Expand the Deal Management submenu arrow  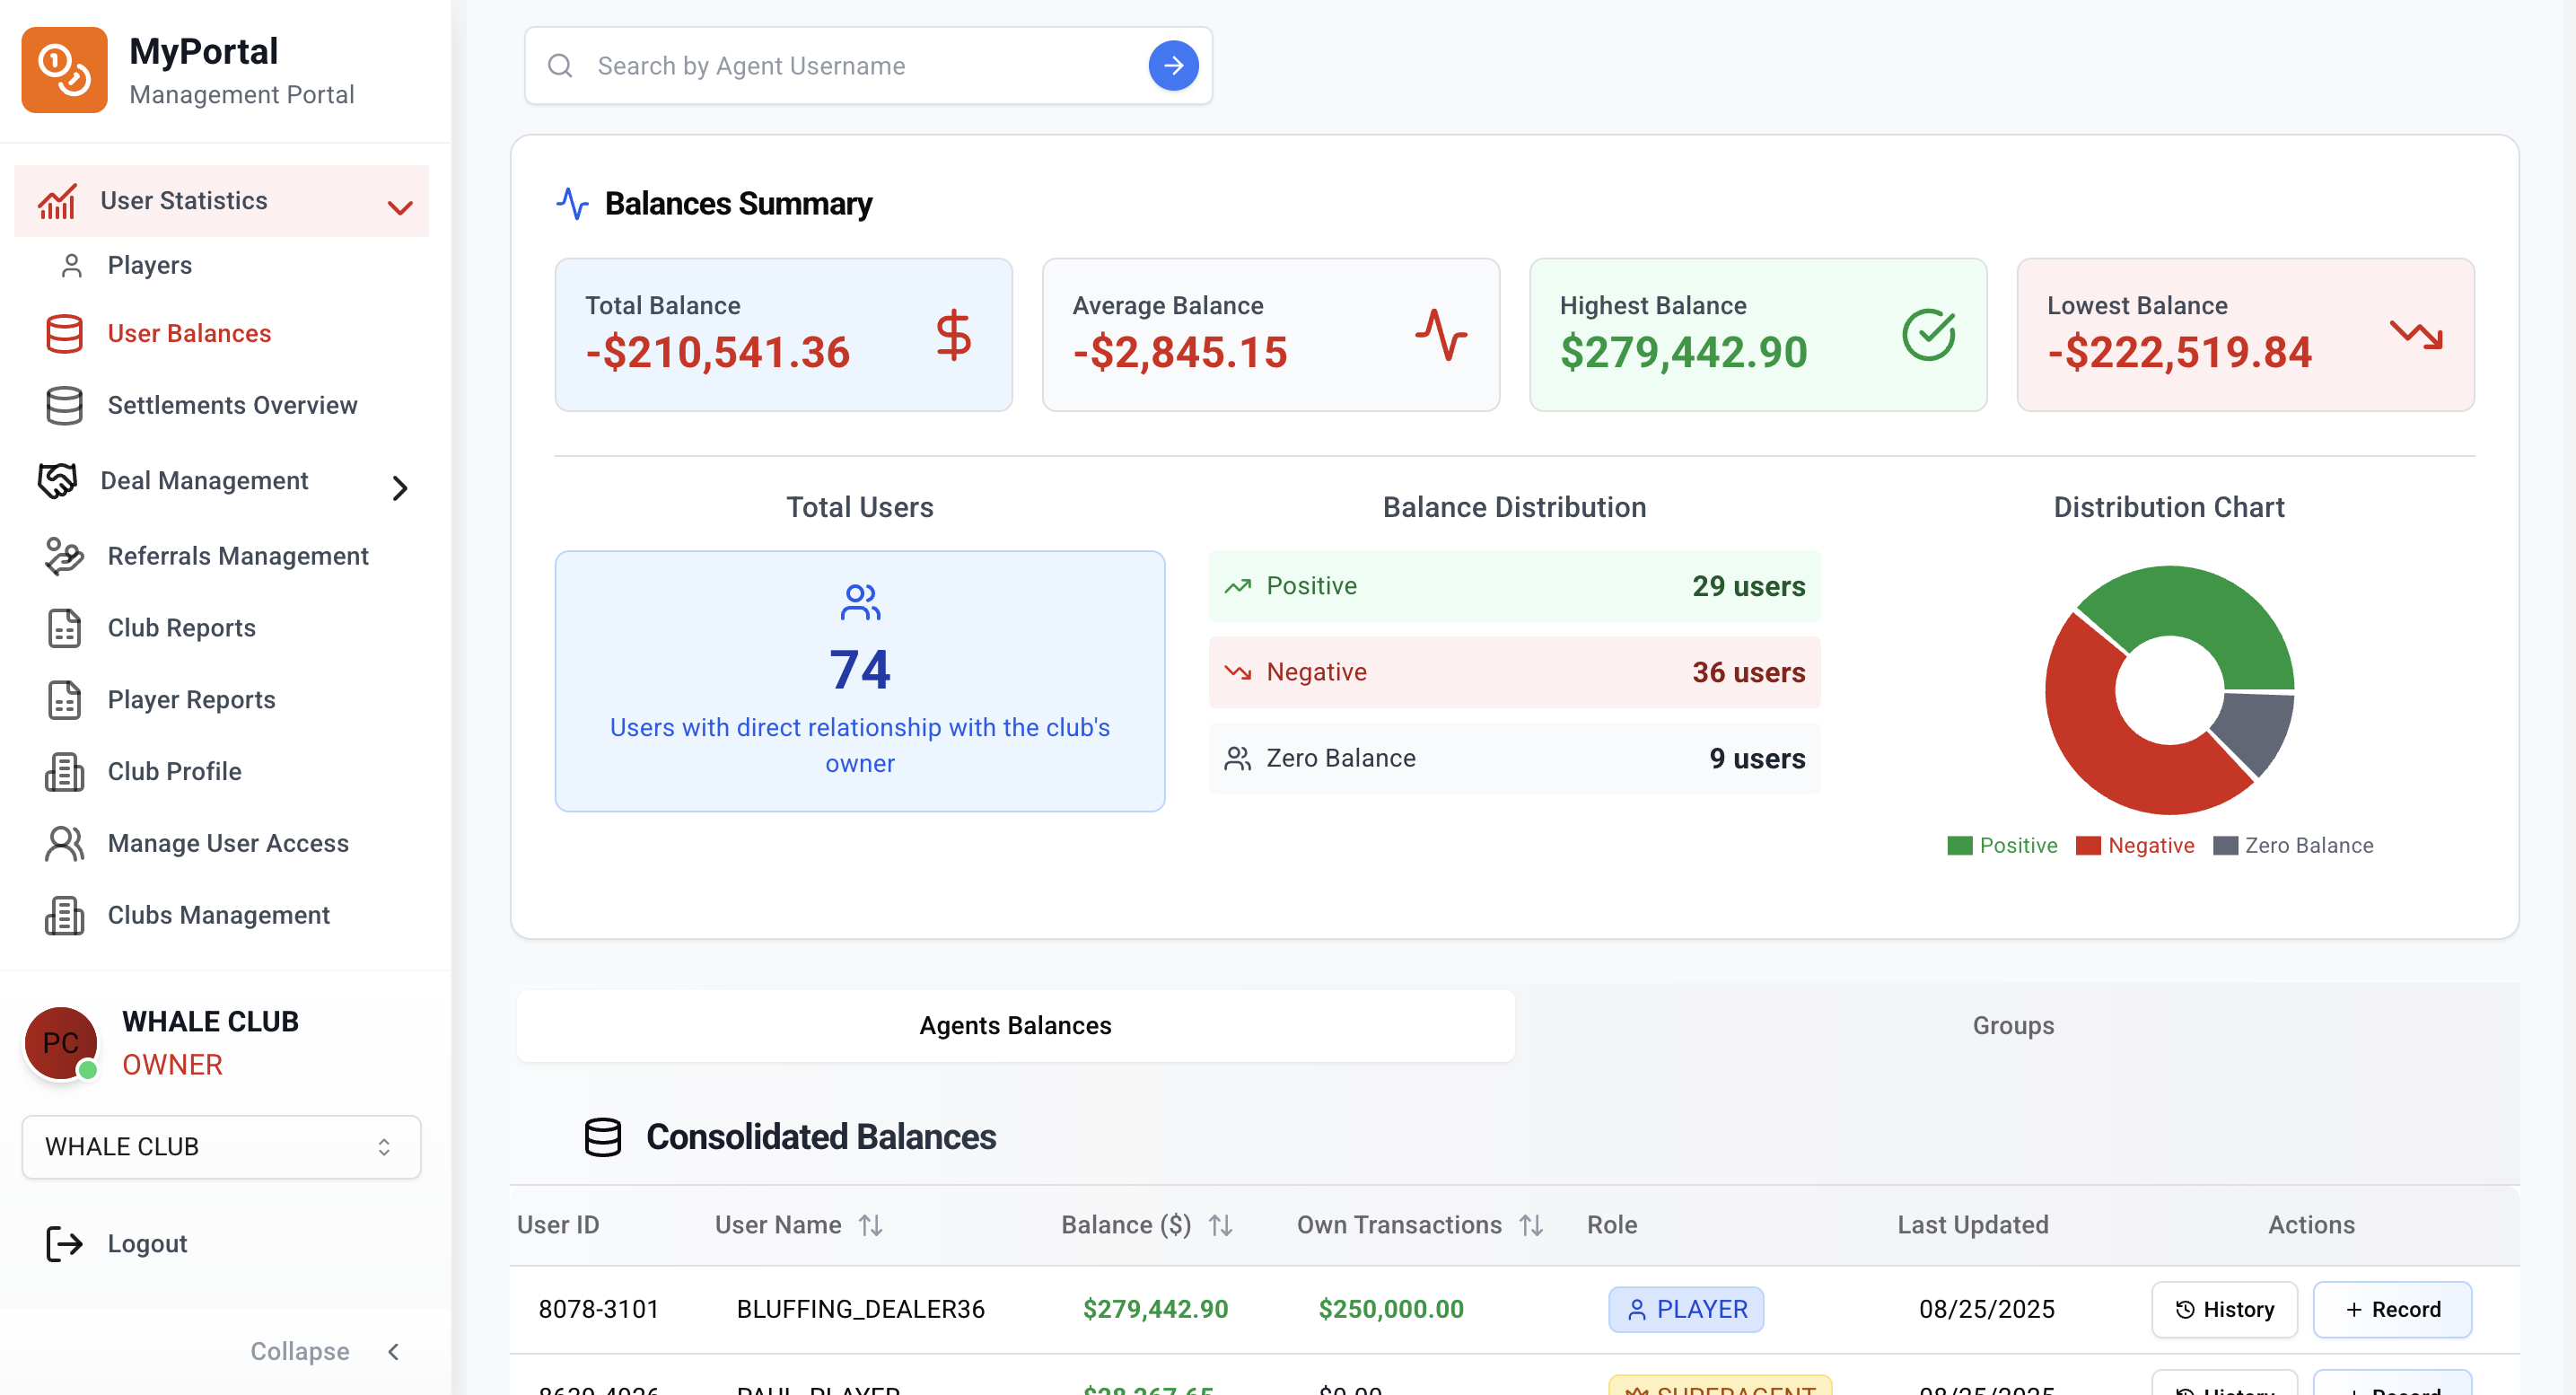400,488
